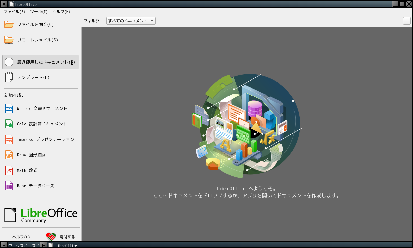Click the ワークスペース 1 label
The height and width of the screenshot is (248, 413).
click(23, 245)
